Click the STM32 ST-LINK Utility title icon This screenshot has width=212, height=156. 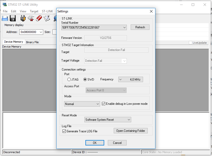pos(5,4)
